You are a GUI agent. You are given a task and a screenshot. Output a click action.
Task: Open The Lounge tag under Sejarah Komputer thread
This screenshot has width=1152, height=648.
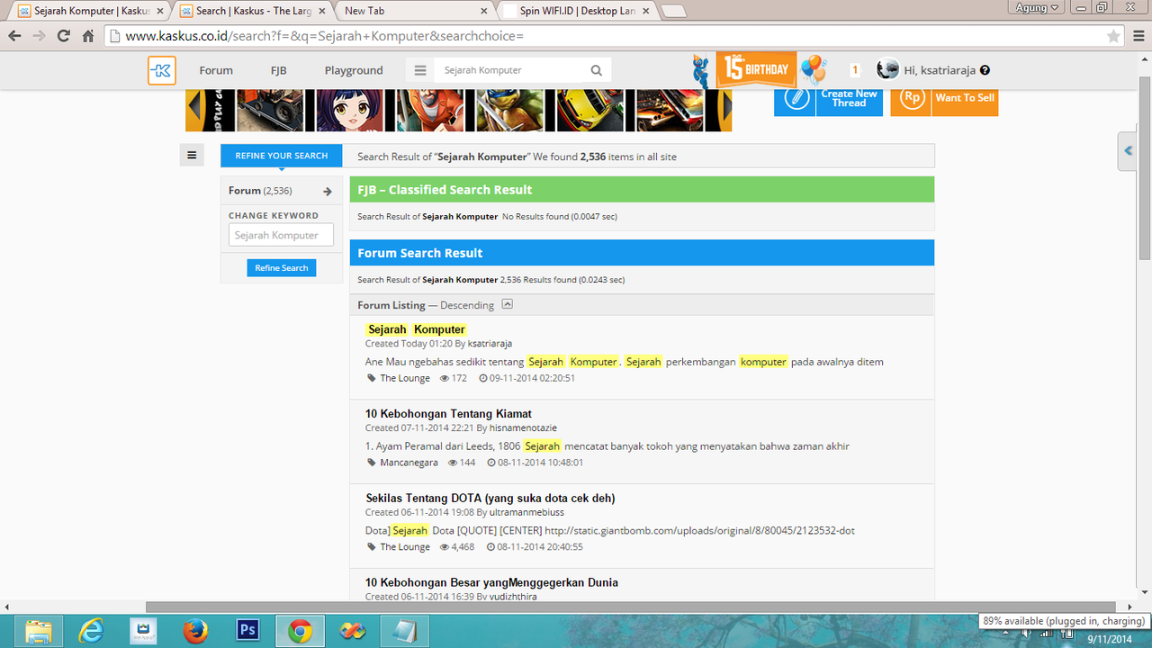(x=405, y=378)
